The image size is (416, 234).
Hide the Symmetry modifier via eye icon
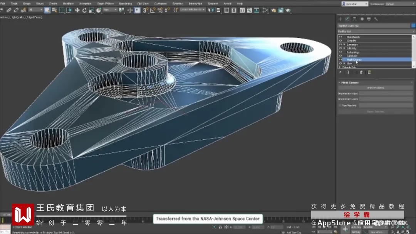340,45
